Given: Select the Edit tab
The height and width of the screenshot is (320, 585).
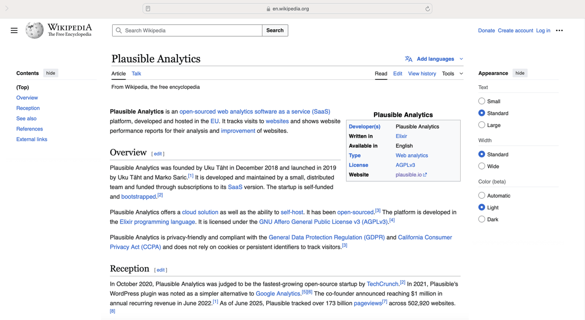Looking at the screenshot, I should pos(398,74).
